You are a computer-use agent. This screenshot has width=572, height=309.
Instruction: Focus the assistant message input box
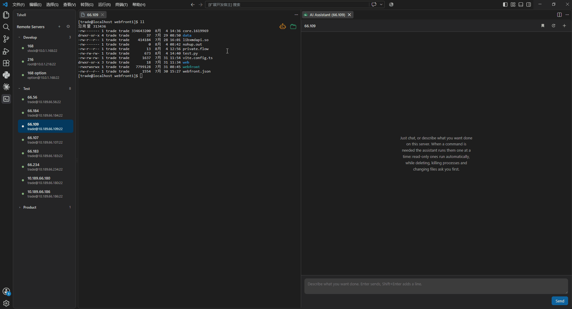436,286
